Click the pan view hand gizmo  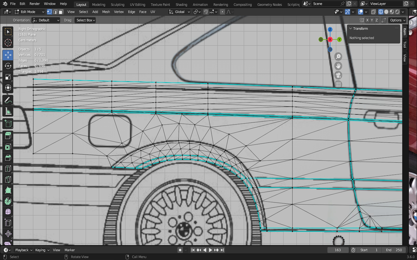pyautogui.click(x=338, y=66)
